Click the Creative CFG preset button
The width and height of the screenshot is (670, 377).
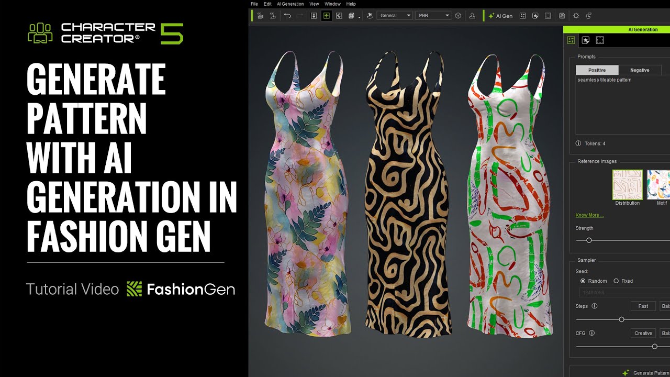click(x=643, y=333)
